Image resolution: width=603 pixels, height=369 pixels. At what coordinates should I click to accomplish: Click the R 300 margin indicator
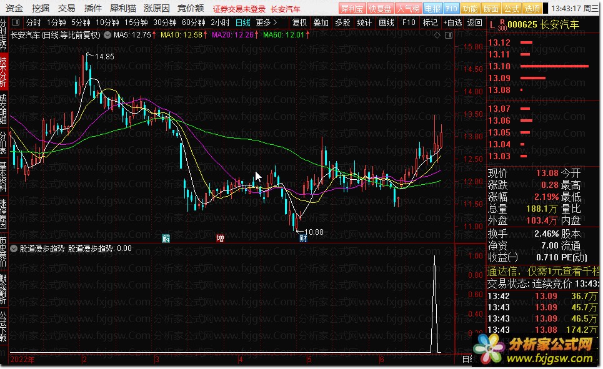(x=502, y=26)
